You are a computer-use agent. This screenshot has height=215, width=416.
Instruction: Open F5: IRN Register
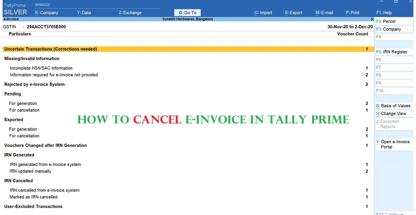[x=394, y=52]
